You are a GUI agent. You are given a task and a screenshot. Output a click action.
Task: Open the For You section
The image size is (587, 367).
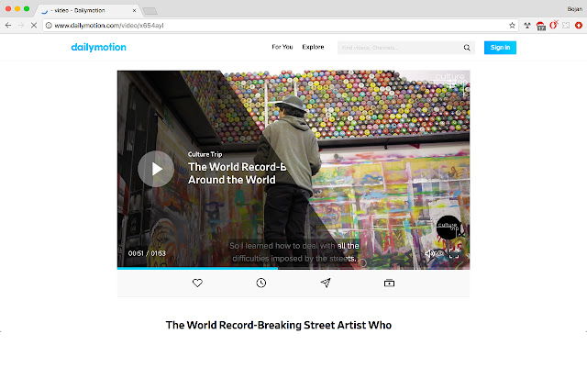[x=282, y=47]
